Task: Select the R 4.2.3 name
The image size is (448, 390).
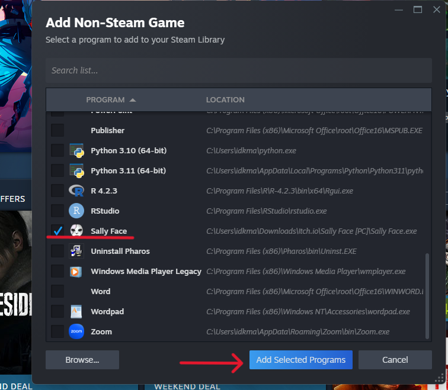Action: 104,191
